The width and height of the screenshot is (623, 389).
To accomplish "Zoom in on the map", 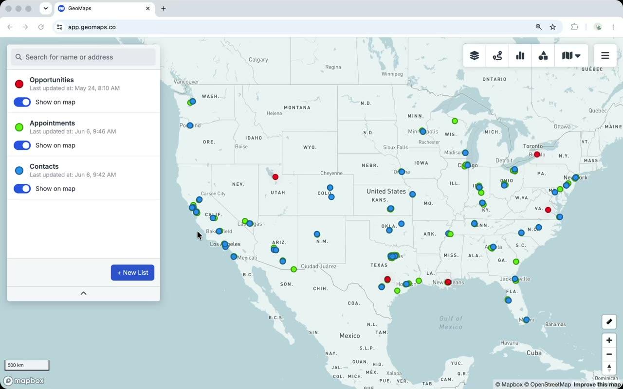I will 609,340.
